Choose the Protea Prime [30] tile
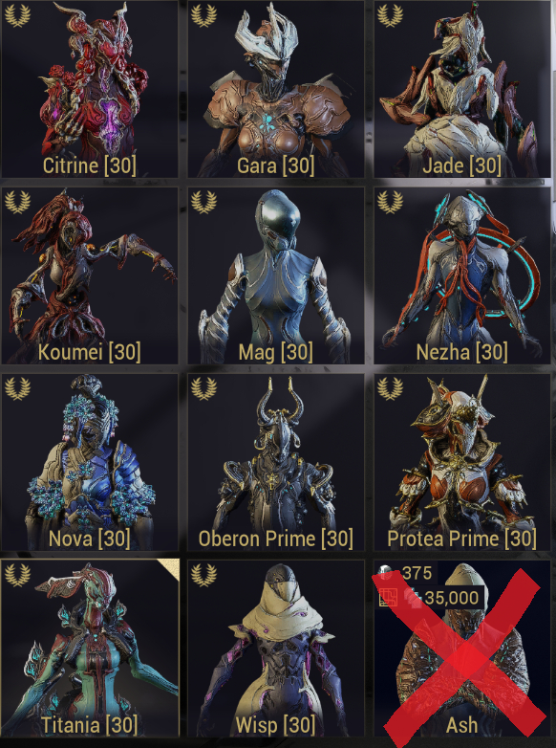Viewport: 556px width, 748px height. pyautogui.click(x=462, y=462)
